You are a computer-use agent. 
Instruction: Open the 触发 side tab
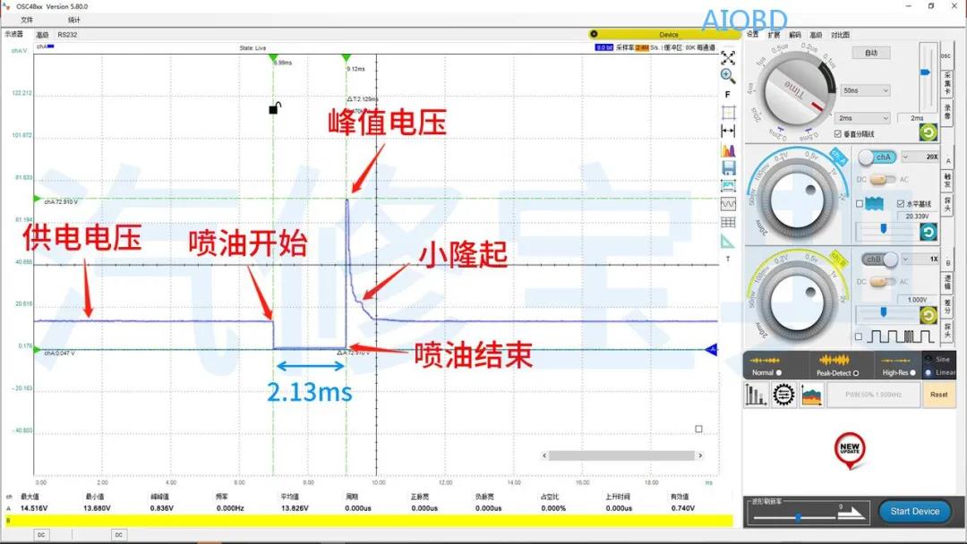tap(948, 180)
